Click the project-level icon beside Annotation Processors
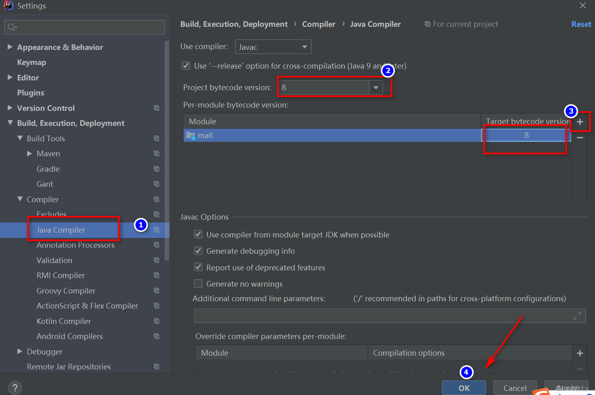Viewport: 595px width, 395px height. [156, 245]
